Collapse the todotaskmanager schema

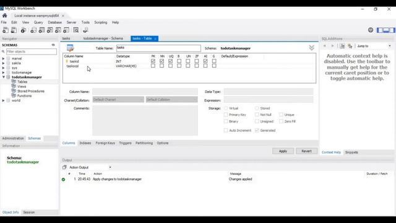tap(4, 77)
